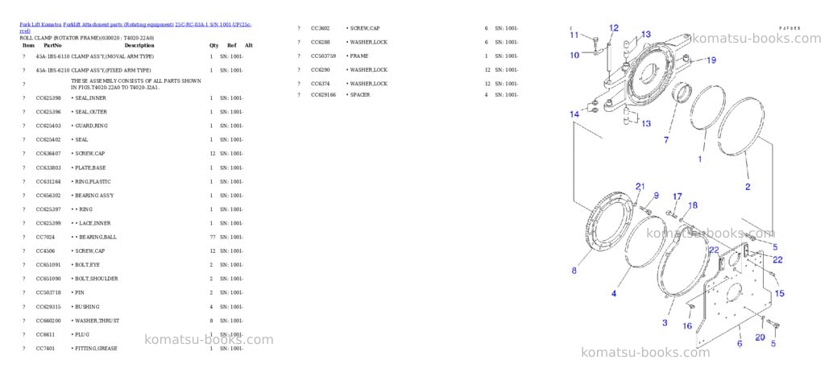The height and width of the screenshot is (389, 825).
Task: Select part number "CC7024"
Action: click(x=45, y=237)
